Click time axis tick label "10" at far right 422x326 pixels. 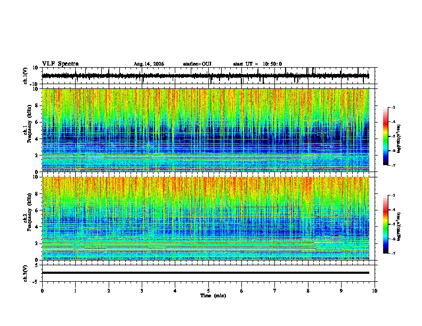click(x=375, y=291)
